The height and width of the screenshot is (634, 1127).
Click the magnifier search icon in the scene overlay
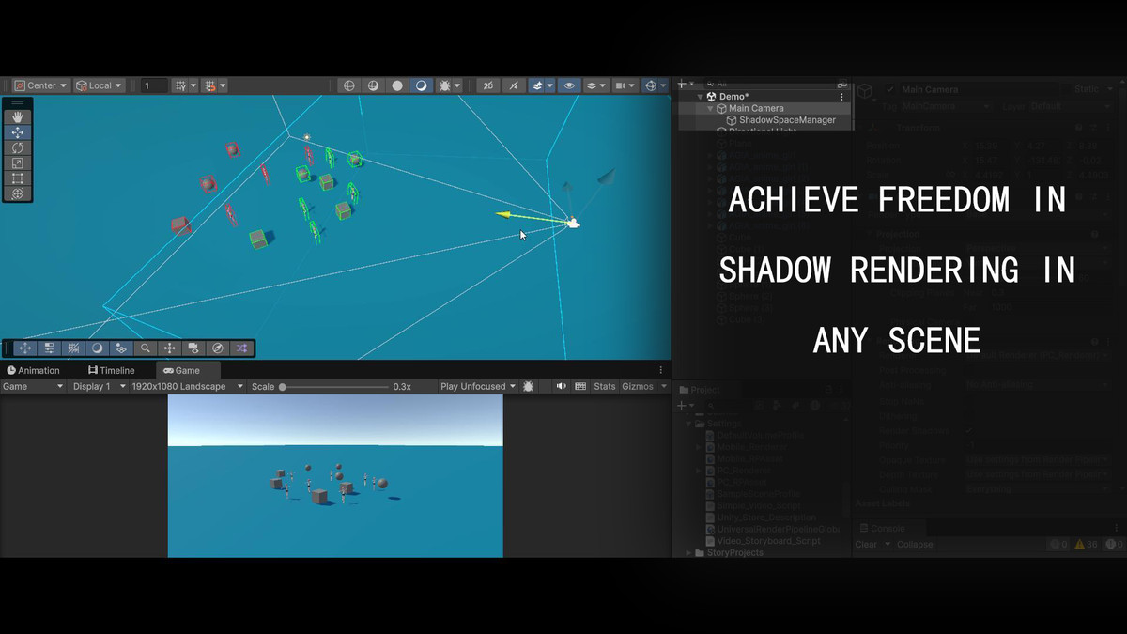[145, 348]
